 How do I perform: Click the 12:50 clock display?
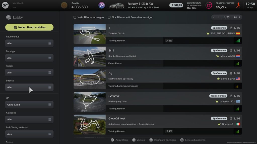point(250,4)
